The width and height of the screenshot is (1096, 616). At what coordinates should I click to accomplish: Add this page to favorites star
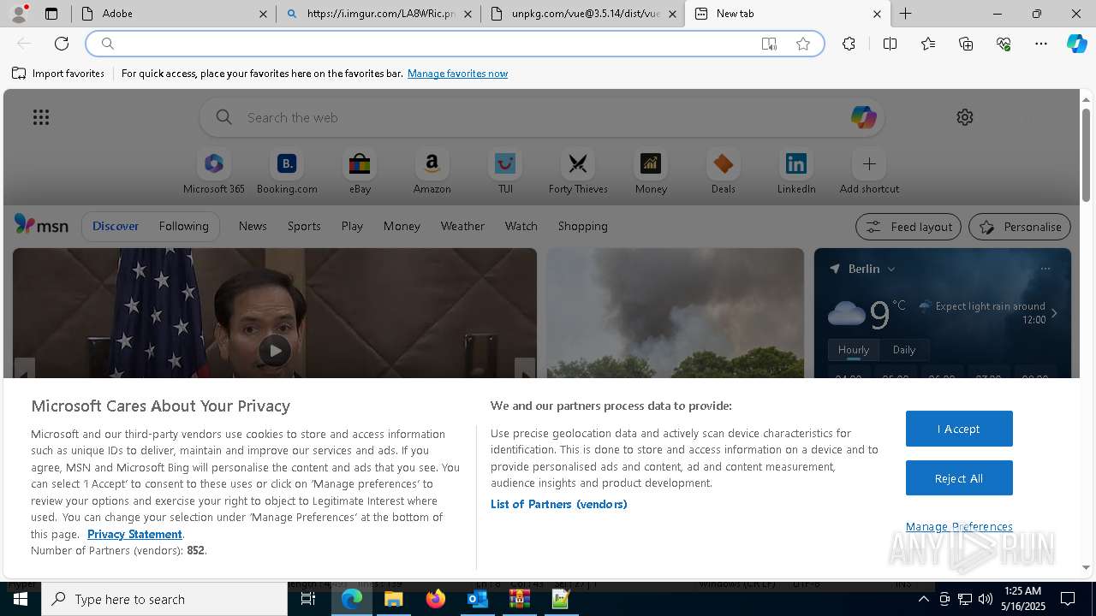click(x=803, y=44)
